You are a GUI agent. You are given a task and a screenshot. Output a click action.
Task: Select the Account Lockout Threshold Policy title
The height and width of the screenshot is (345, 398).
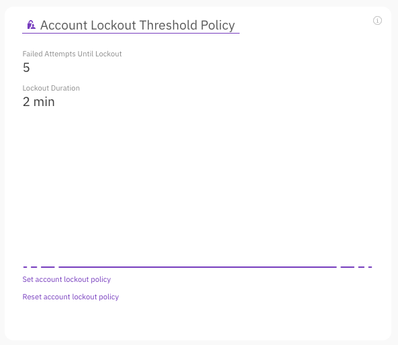click(138, 26)
